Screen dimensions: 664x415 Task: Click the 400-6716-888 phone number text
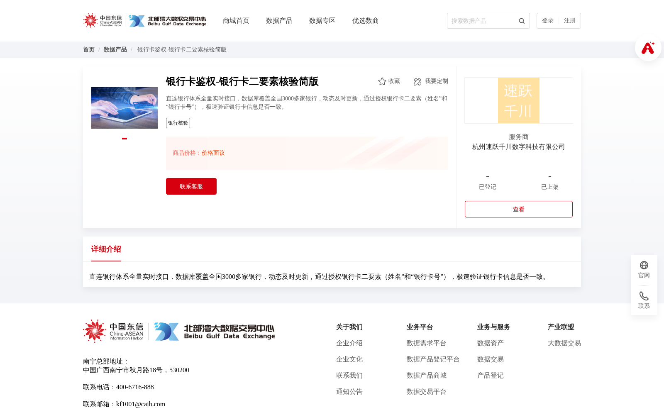pos(135,387)
